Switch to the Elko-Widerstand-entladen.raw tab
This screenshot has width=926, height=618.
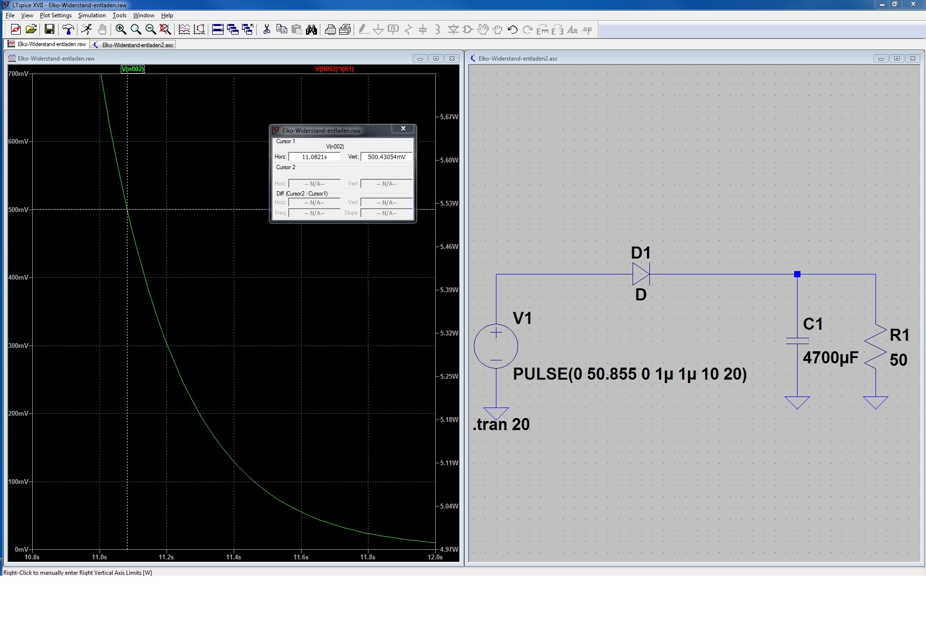(47, 44)
